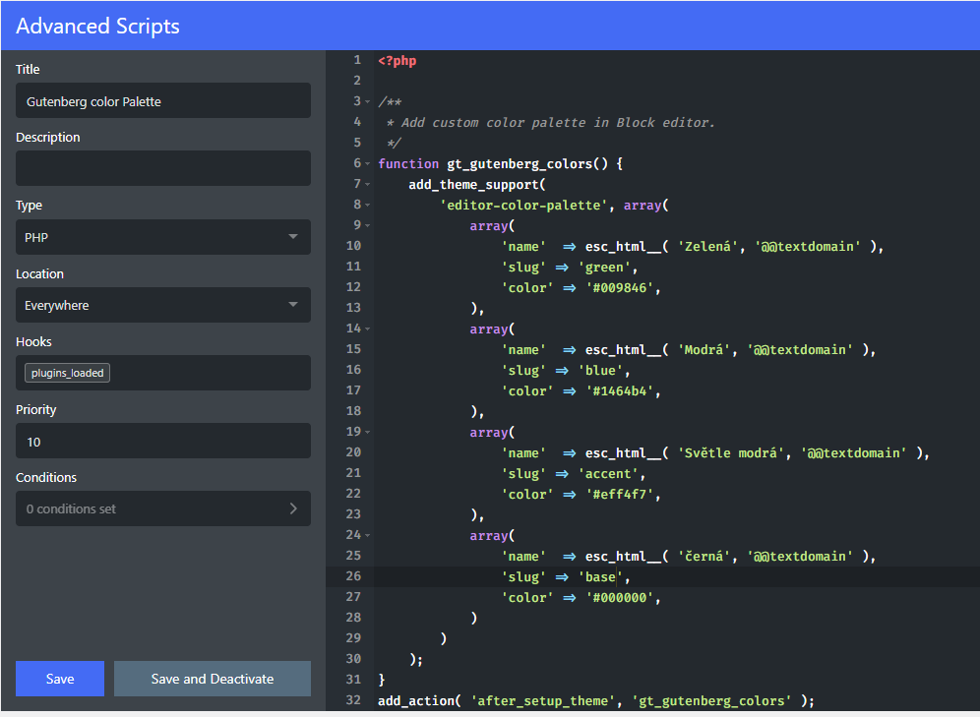Screen dimensions: 980x717
Task: Click the color value '#eff4f7' in code
Action: point(619,494)
